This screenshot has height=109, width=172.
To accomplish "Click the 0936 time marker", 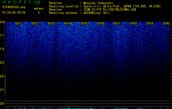I will (101, 23).
